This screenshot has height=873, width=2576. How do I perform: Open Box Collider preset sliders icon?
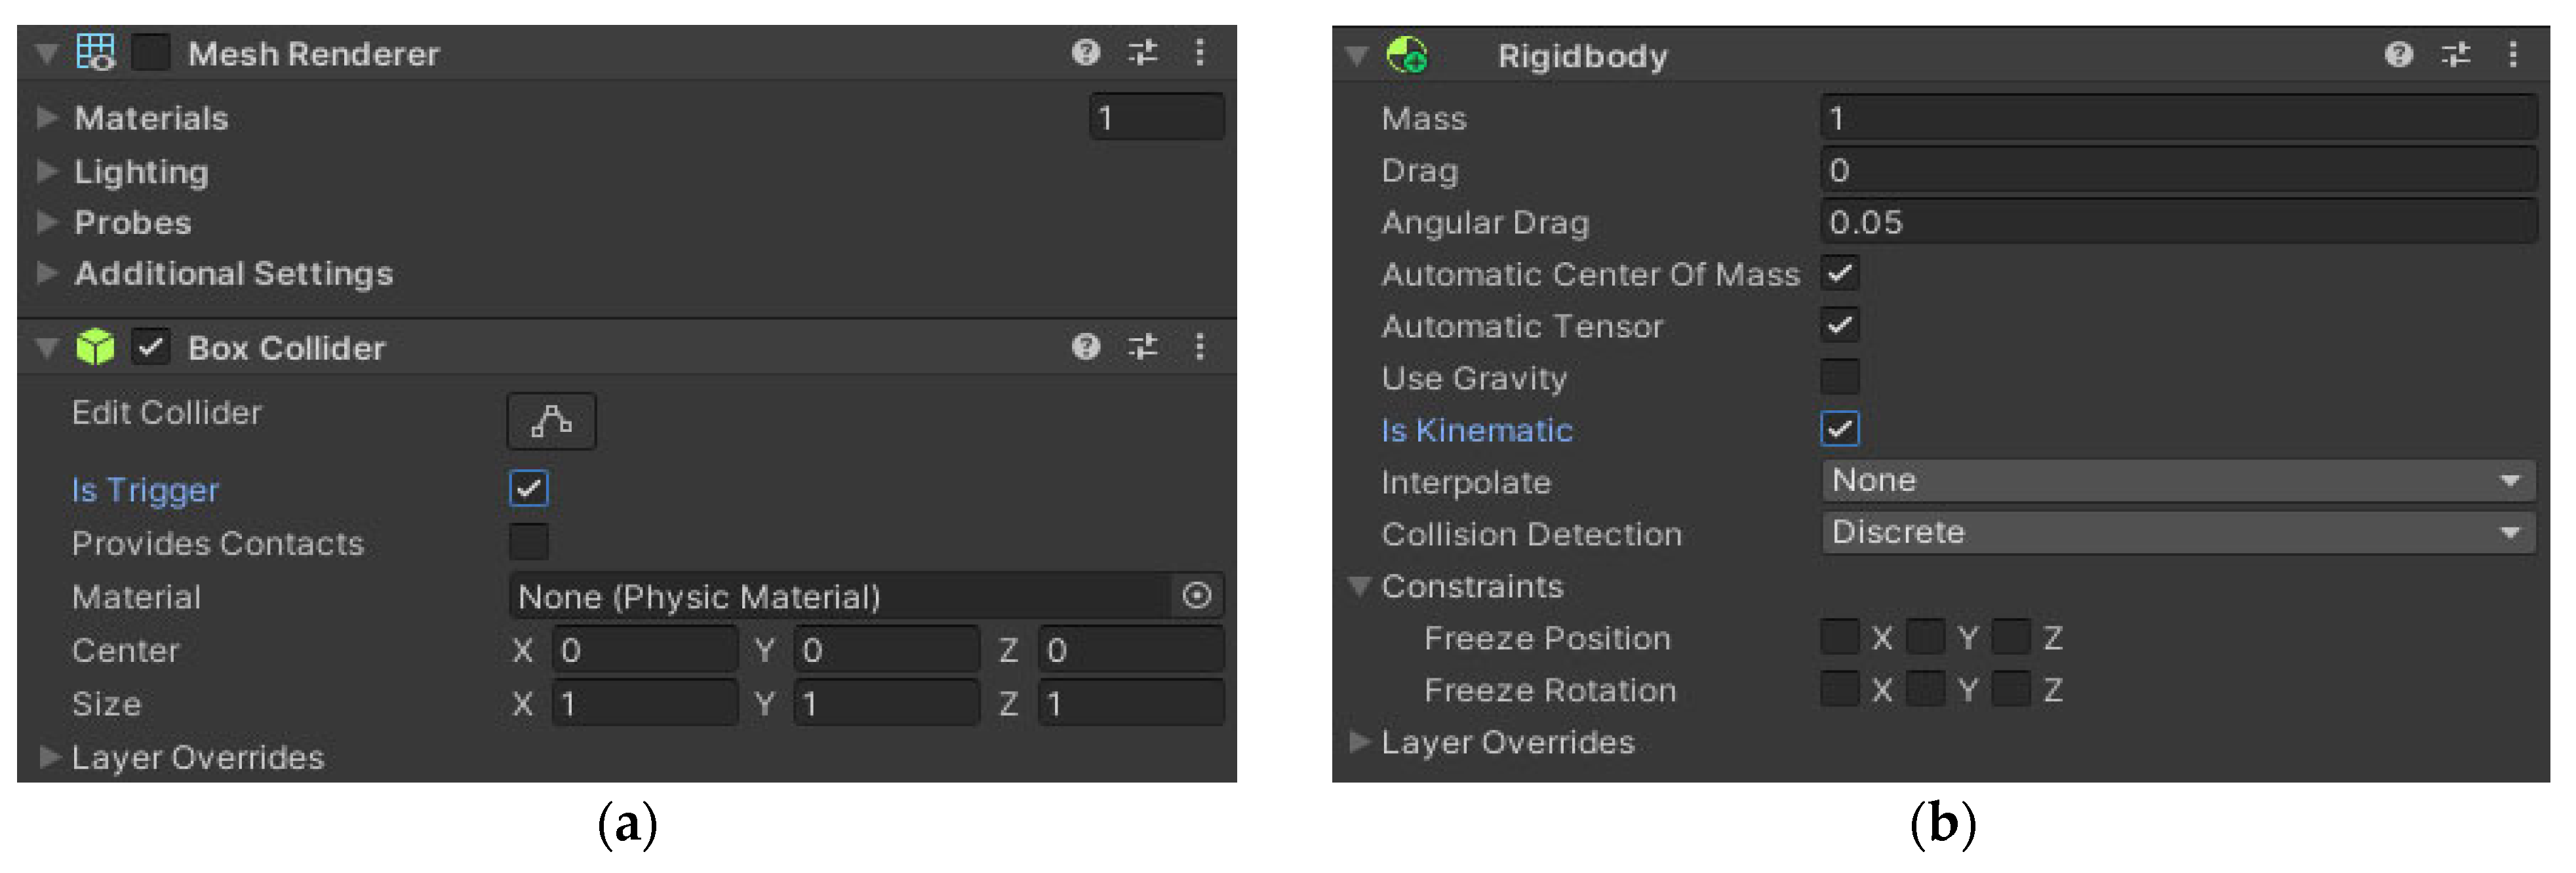click(1142, 346)
